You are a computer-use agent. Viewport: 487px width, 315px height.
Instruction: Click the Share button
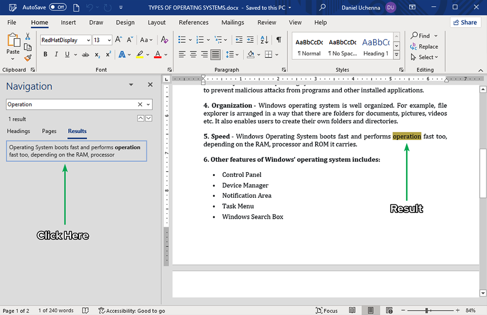point(464,22)
